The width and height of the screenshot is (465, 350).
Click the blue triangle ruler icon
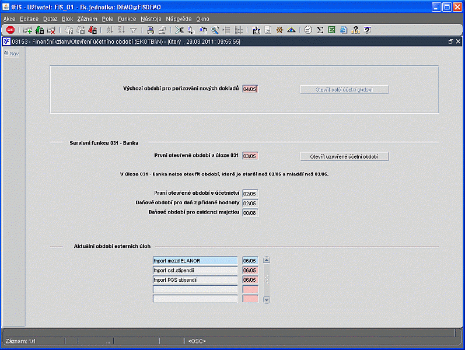click(x=291, y=30)
